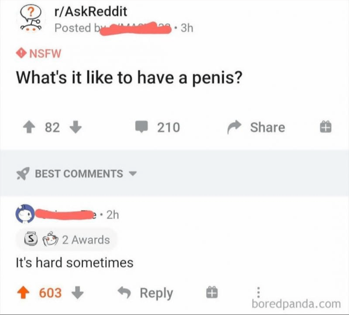349x315 pixels.
Task: Select the Reply text on comment
Action: tap(157, 293)
